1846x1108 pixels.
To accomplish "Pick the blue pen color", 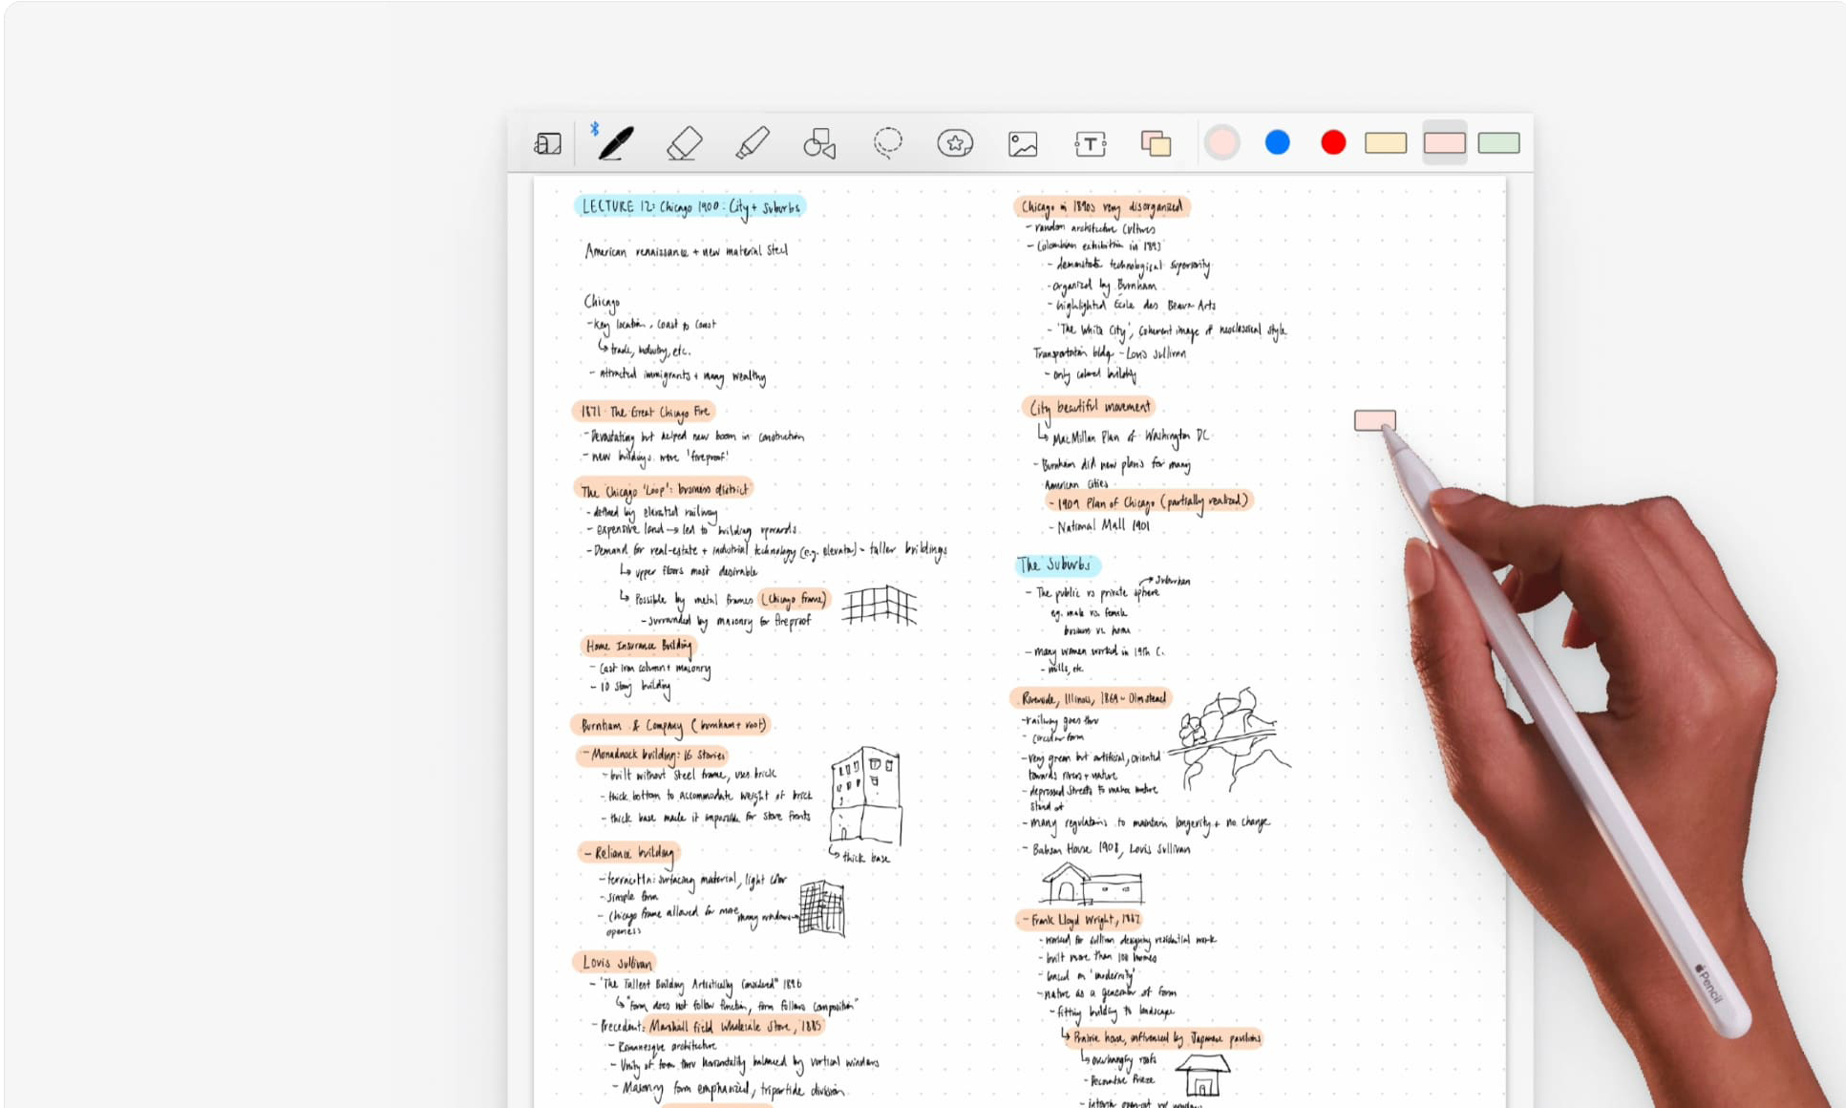I will [x=1277, y=143].
